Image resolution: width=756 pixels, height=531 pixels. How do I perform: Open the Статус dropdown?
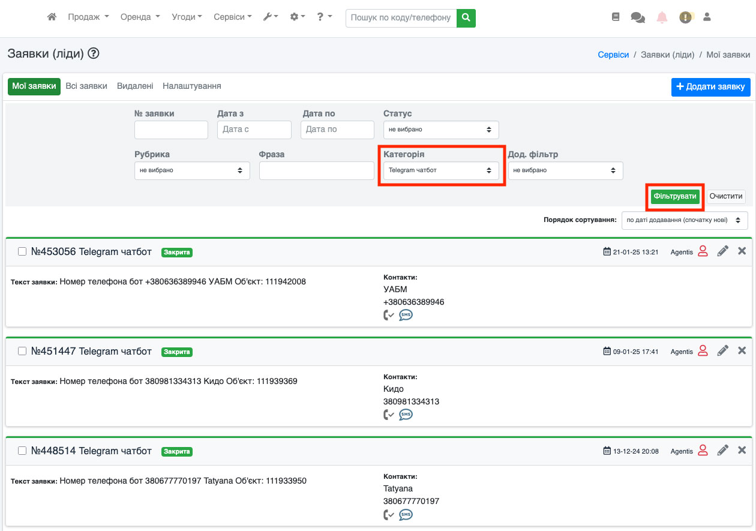[x=440, y=130]
